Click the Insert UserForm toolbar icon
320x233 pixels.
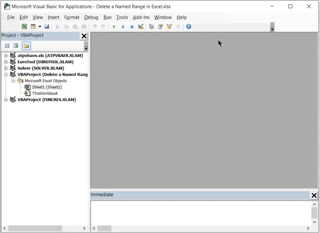click(x=33, y=27)
